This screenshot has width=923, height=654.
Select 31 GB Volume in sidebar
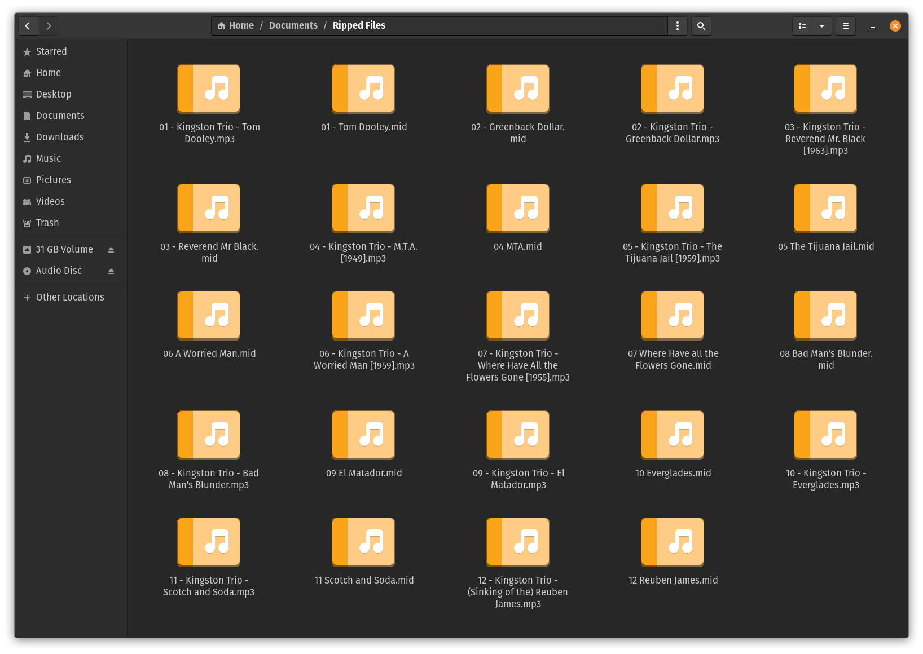64,249
